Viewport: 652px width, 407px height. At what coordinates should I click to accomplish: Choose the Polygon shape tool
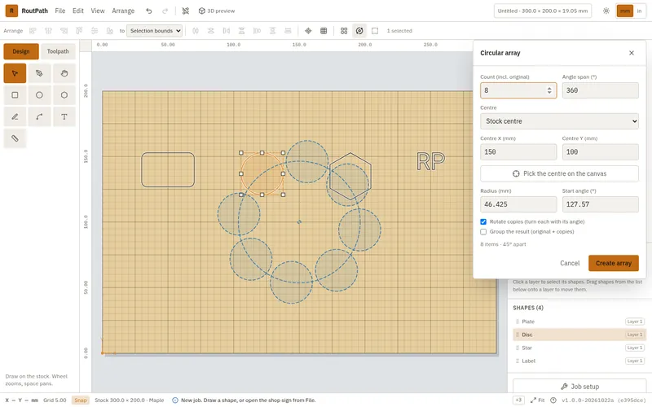pos(64,95)
